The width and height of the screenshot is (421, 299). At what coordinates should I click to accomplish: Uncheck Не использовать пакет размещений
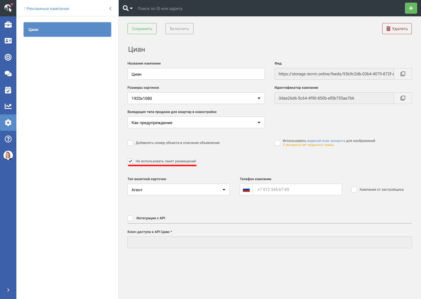130,161
